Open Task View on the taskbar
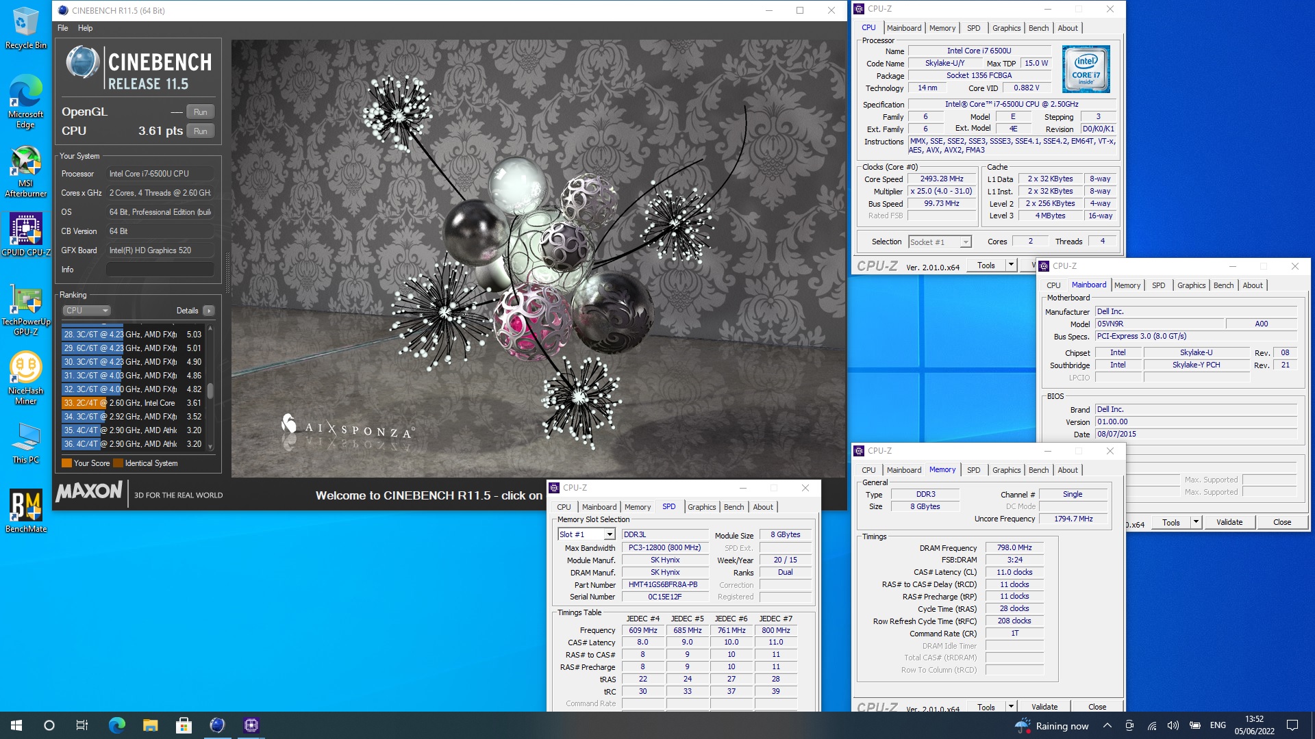 coord(82,725)
